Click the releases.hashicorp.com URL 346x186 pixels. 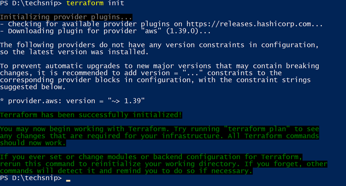click(254, 24)
